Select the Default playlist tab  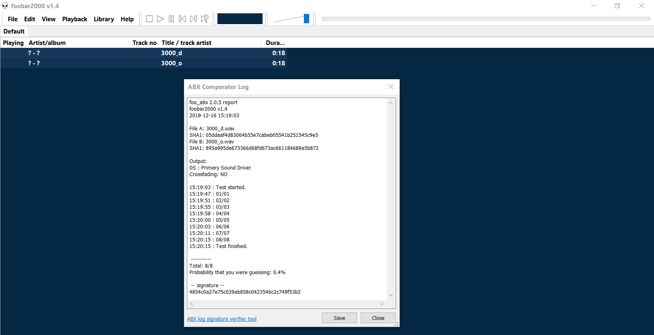point(14,31)
